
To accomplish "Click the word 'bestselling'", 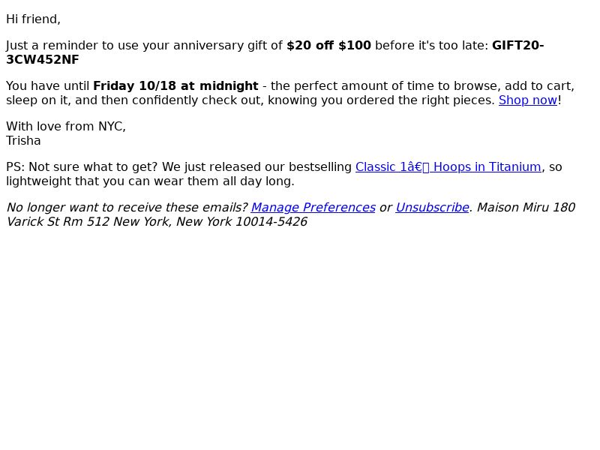I will click(x=320, y=167).
